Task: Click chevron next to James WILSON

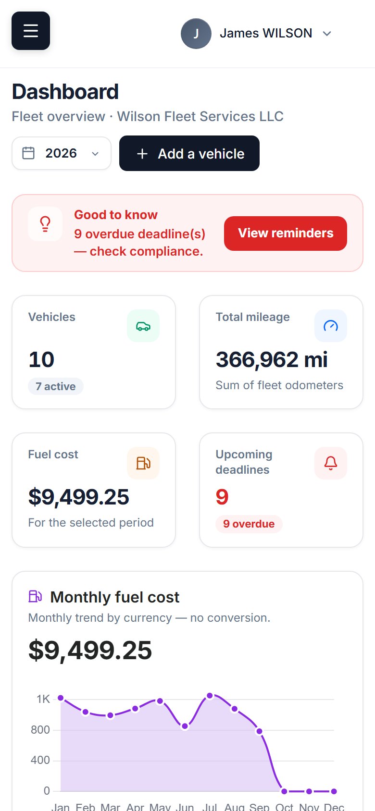Action: click(x=327, y=34)
